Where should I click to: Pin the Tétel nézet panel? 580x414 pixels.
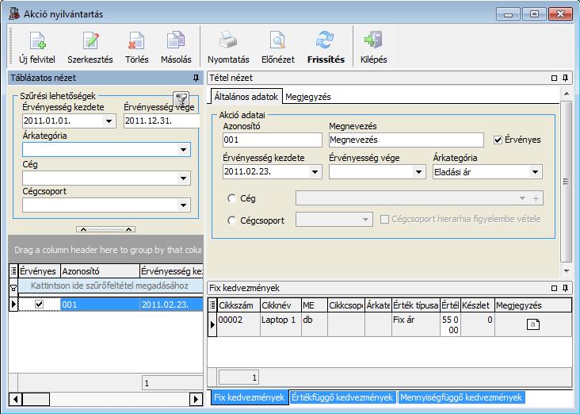[x=565, y=78]
